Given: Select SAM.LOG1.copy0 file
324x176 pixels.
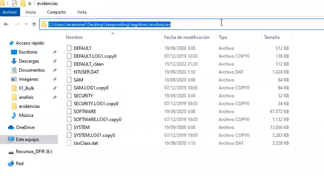Looking at the screenshot, I should [91, 88].
